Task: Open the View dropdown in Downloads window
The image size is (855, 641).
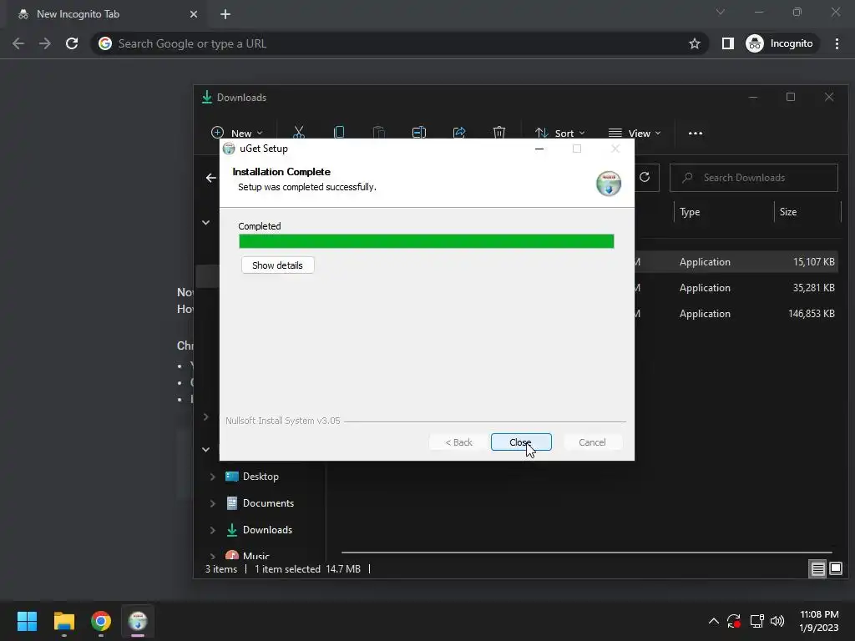Action: pos(635,133)
